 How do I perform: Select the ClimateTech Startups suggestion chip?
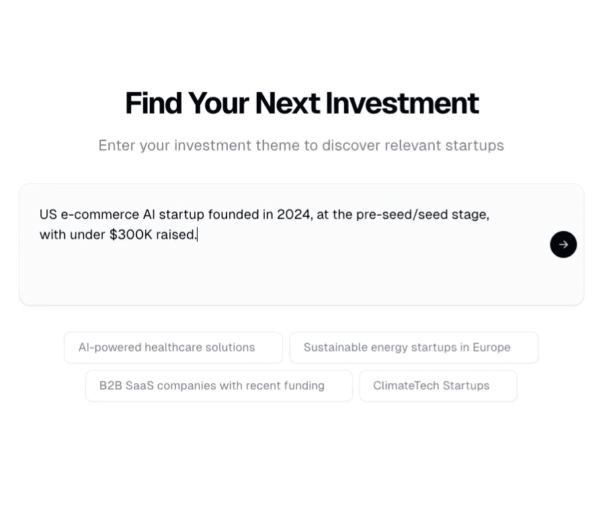click(438, 385)
